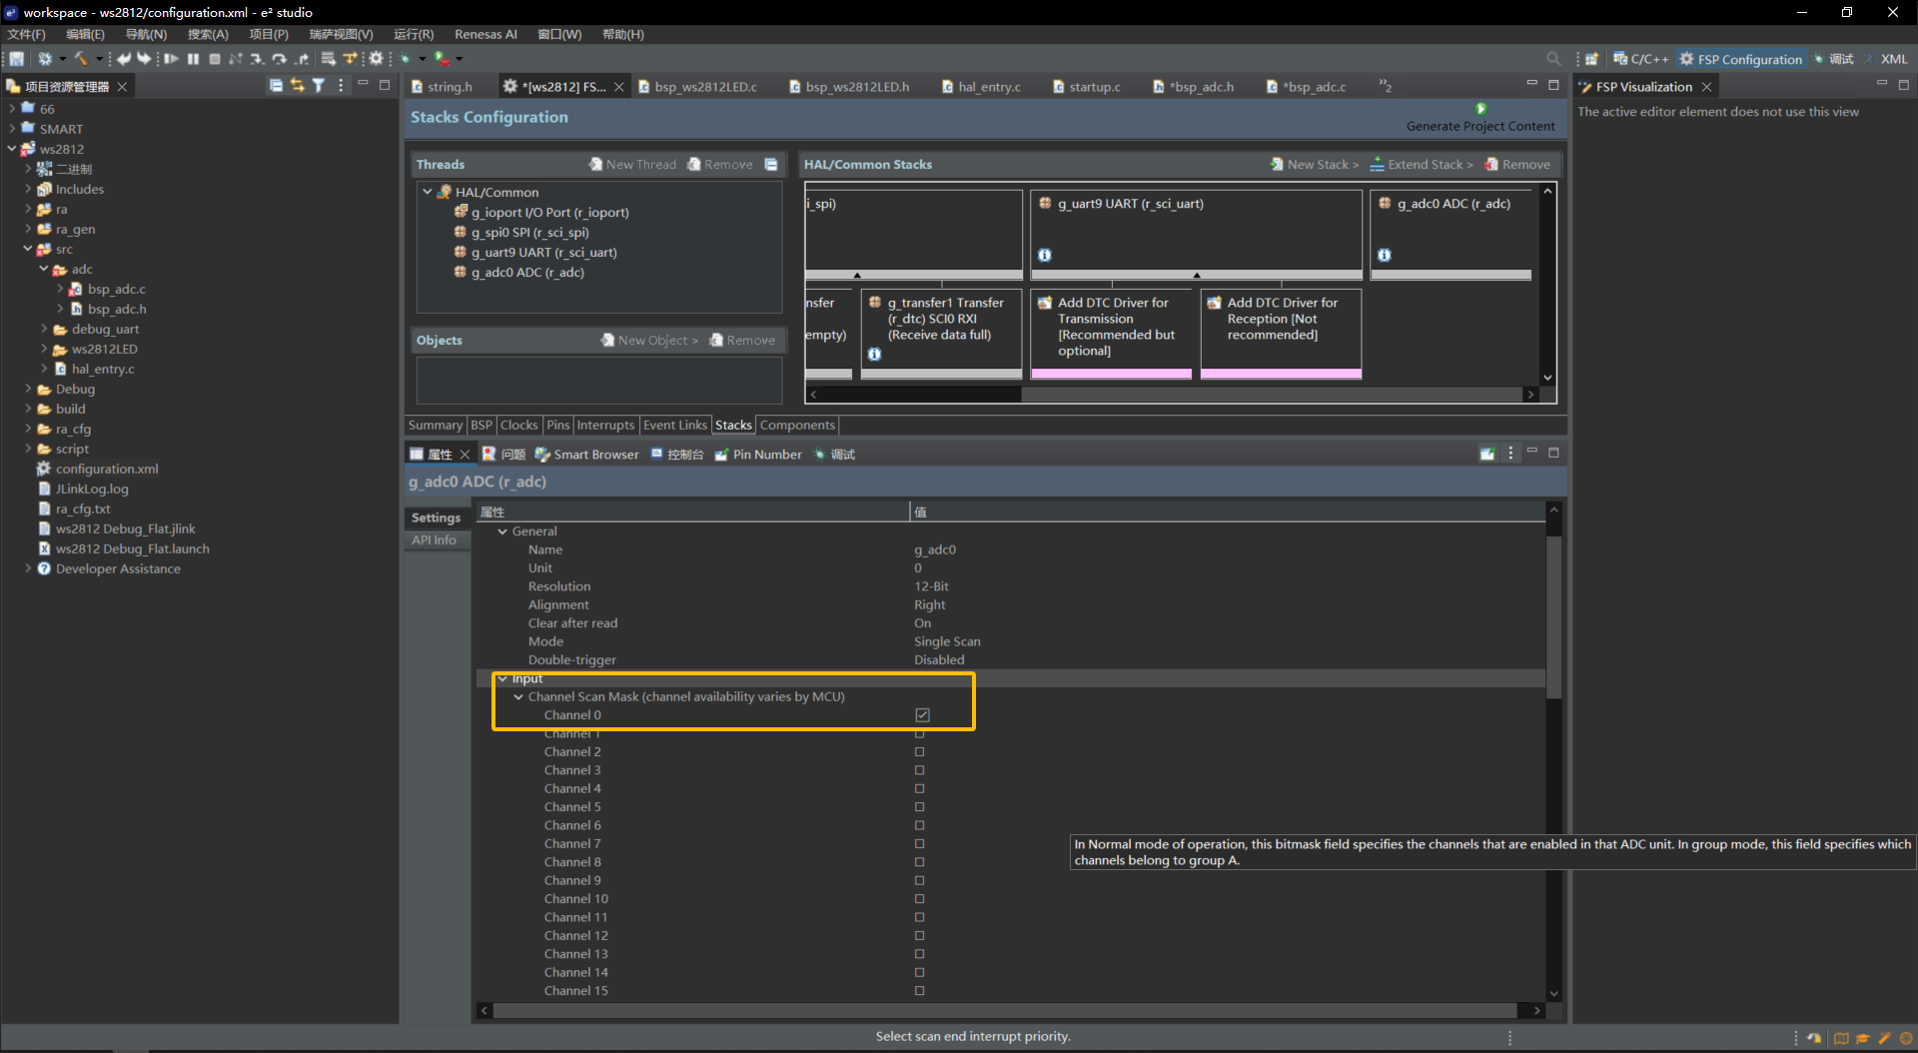This screenshot has width=1918, height=1053.
Task: Click the Run with toolbox launch icon
Action: 442,59
